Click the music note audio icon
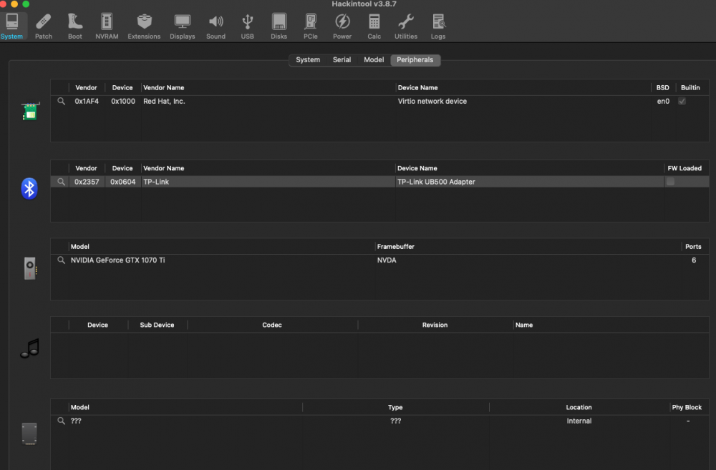Viewport: 716px width, 470px height. [x=30, y=348]
